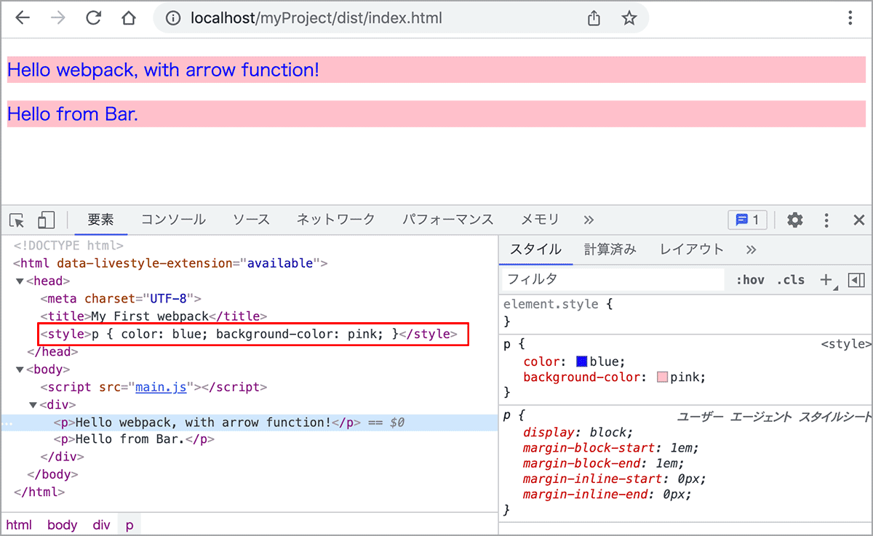Toggle the :hov element state panel
The width and height of the screenshot is (873, 536).
pos(750,280)
